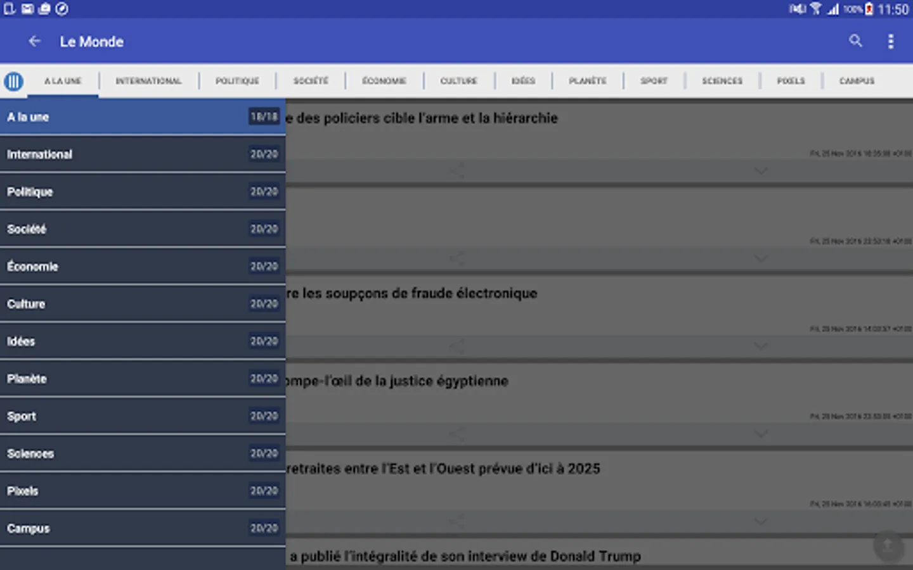The width and height of the screenshot is (913, 570).
Task: Share the justice égyptienne article
Action: coord(456,434)
